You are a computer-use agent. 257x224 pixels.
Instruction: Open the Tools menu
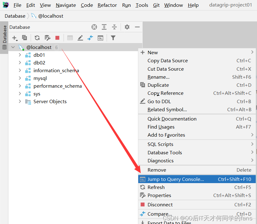(142, 5)
